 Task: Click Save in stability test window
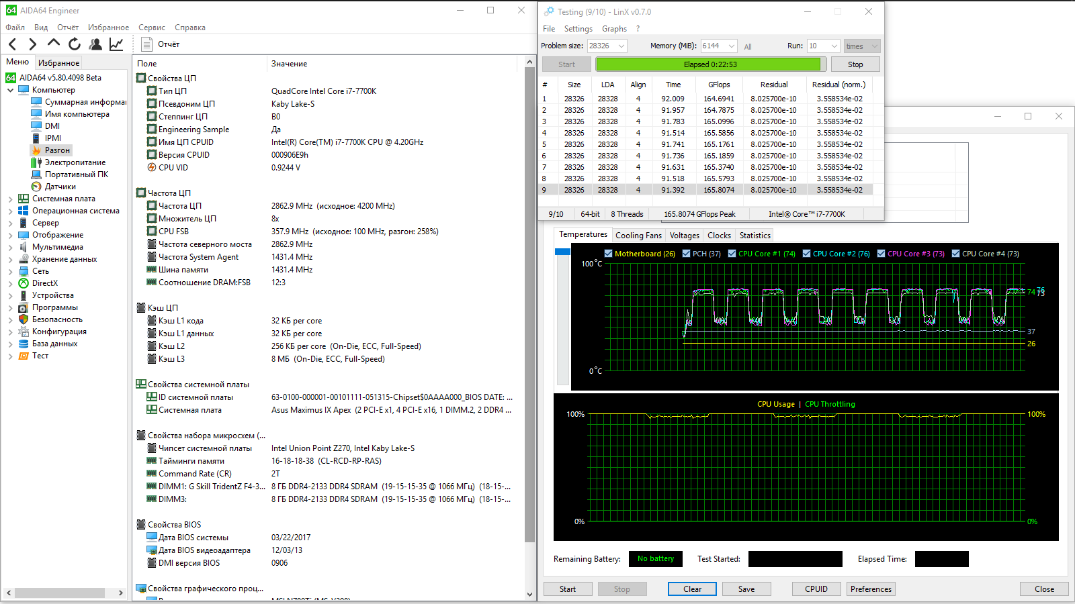coord(746,589)
